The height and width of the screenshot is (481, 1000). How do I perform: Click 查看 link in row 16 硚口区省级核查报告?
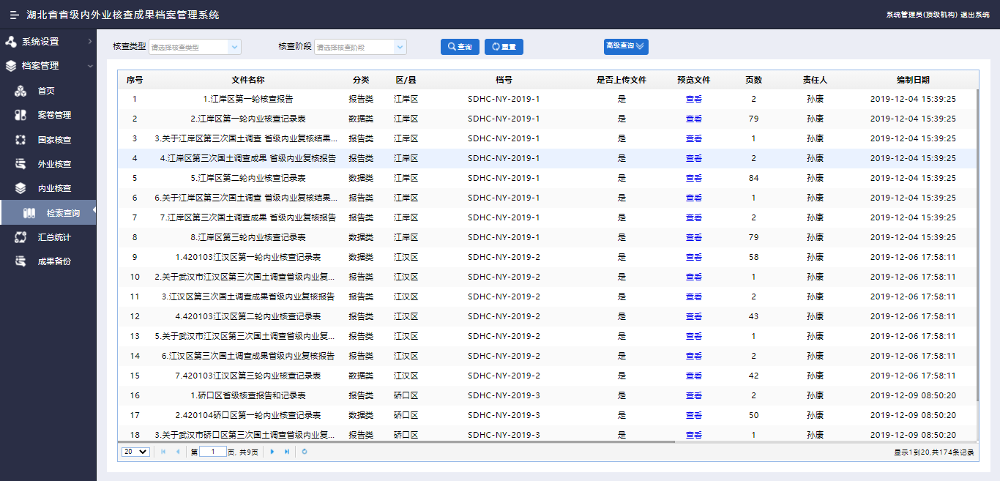(x=693, y=395)
